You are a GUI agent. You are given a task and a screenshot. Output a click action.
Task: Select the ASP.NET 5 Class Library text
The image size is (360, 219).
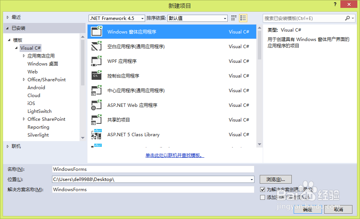[133, 134]
